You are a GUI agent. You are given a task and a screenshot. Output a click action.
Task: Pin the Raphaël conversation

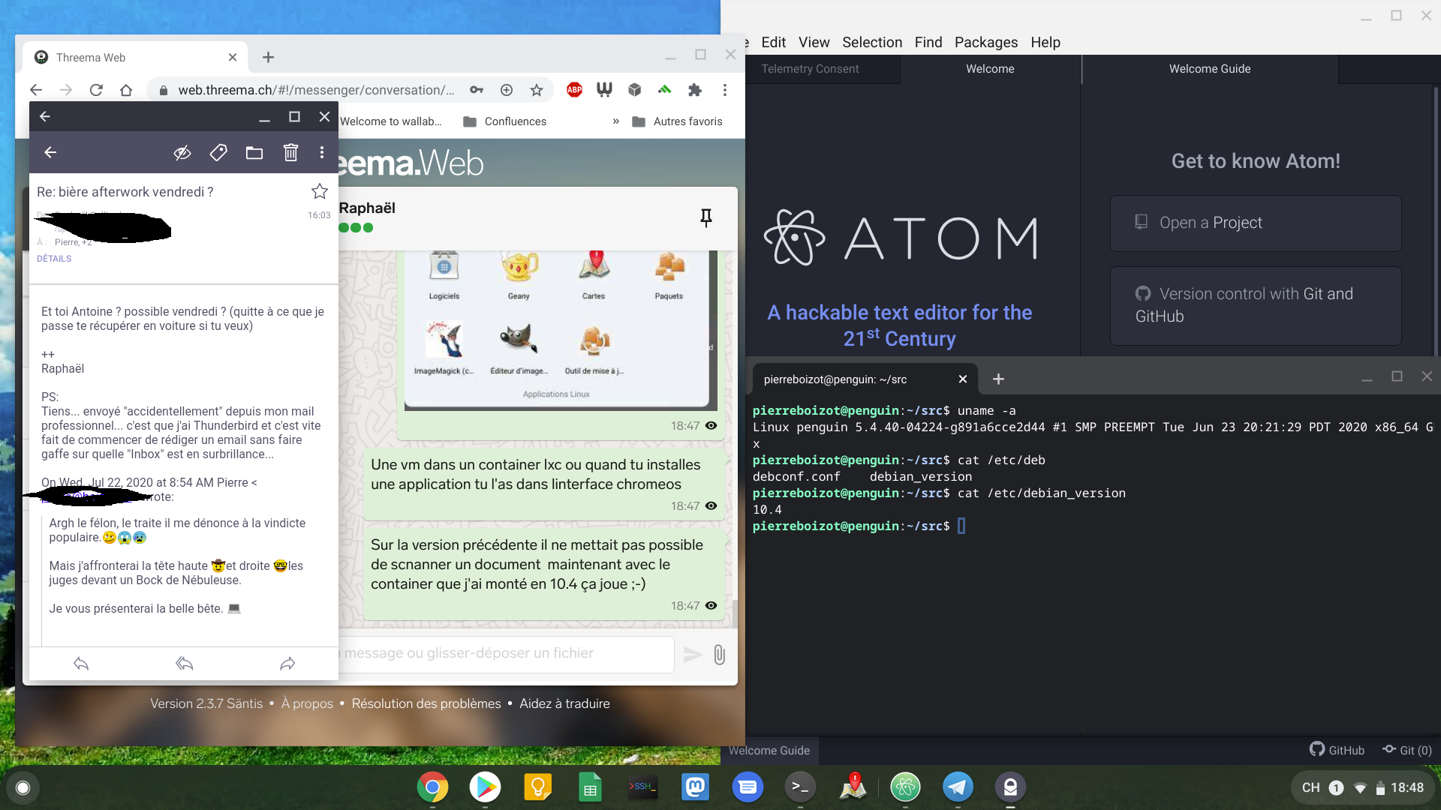[x=706, y=217]
